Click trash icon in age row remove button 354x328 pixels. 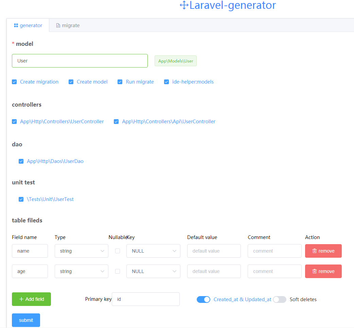315,271
